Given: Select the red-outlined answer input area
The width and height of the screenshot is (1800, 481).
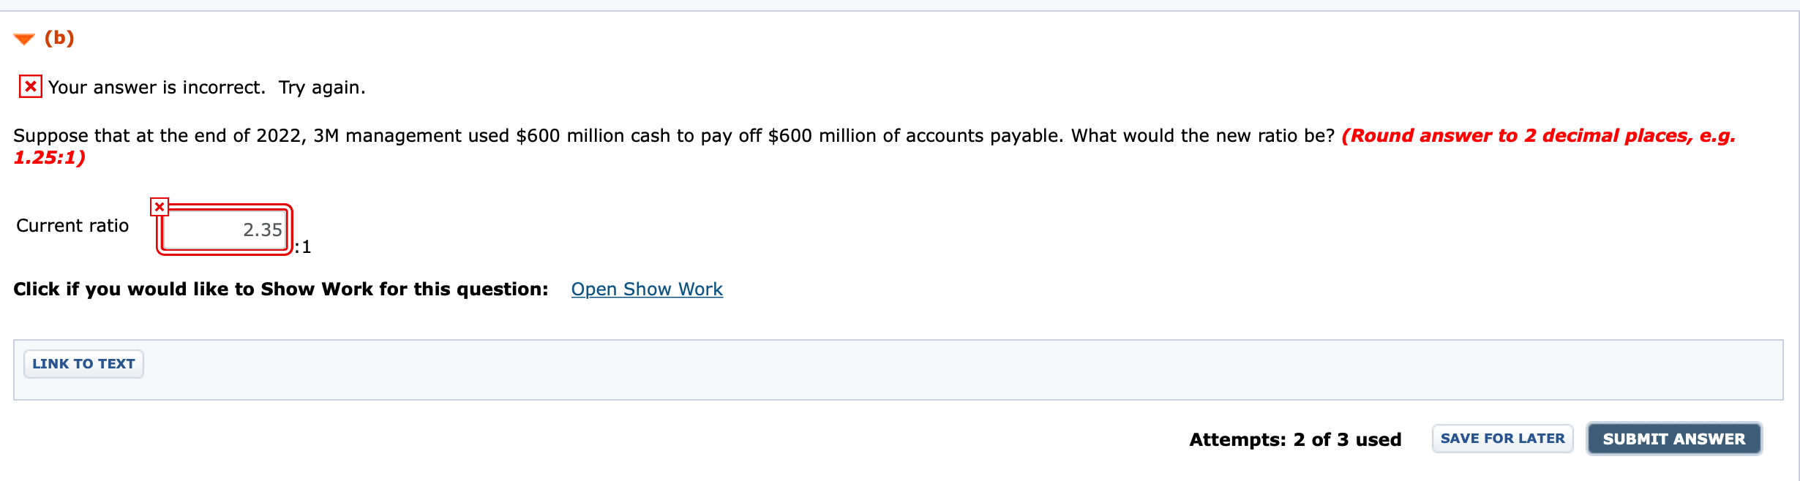Looking at the screenshot, I should click(x=223, y=231).
